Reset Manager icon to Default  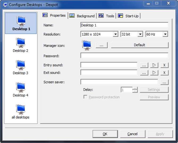click(x=140, y=45)
